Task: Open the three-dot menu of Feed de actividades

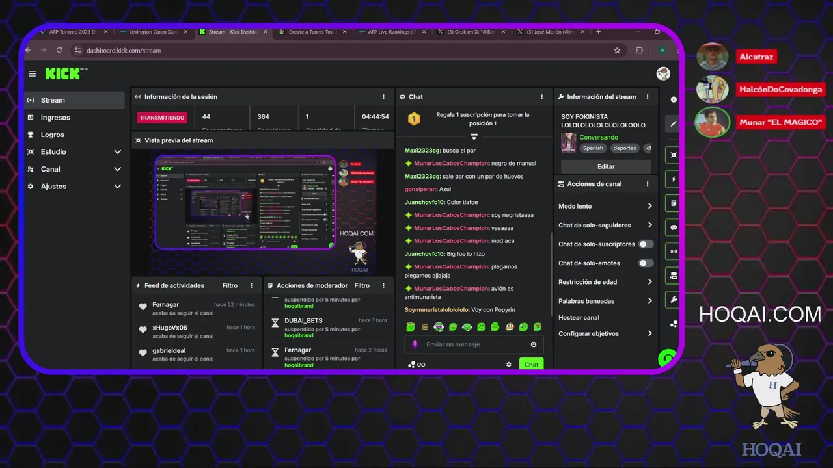Action: click(251, 285)
